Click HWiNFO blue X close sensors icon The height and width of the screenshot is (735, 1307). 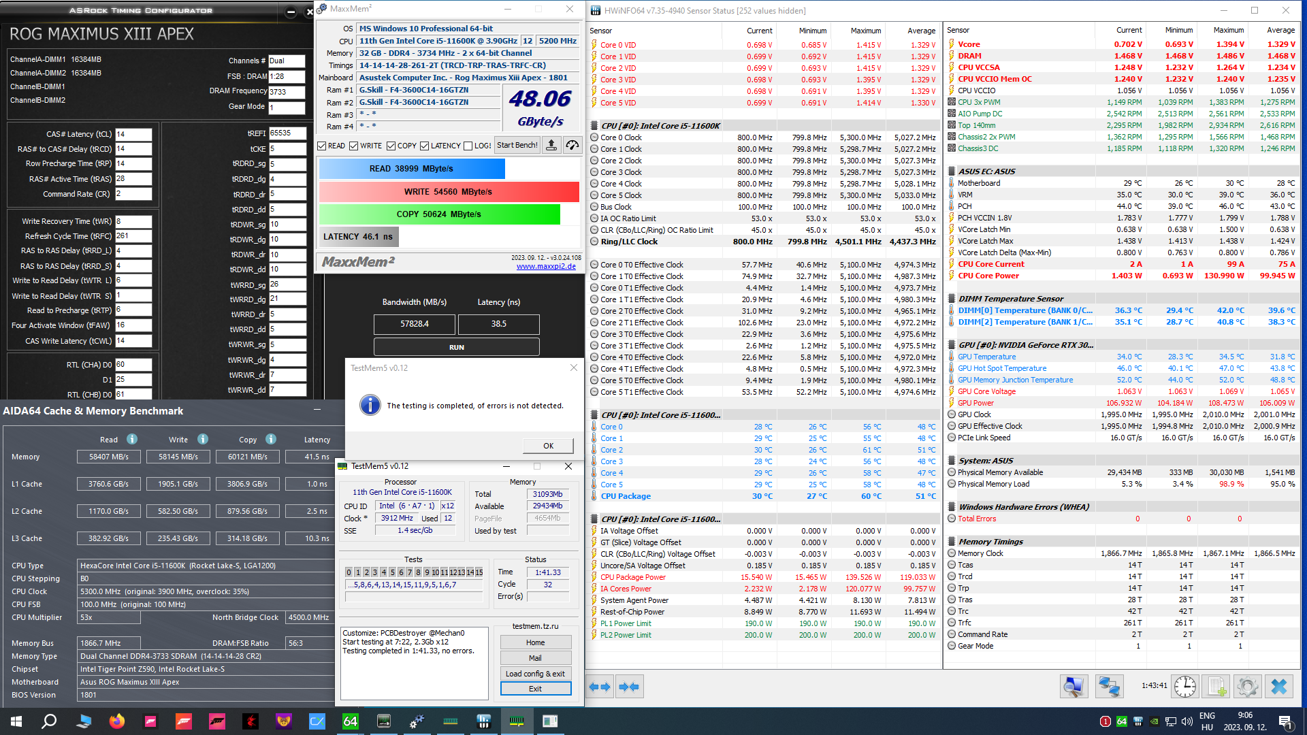point(1279,687)
